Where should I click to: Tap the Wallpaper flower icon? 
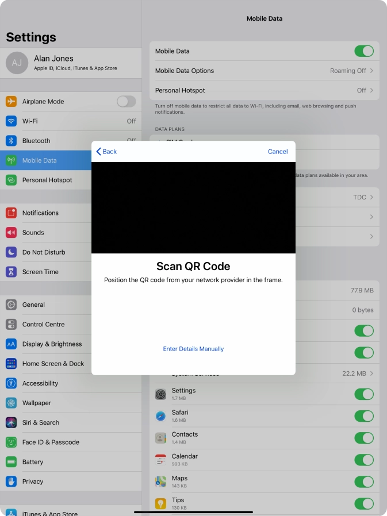11,403
